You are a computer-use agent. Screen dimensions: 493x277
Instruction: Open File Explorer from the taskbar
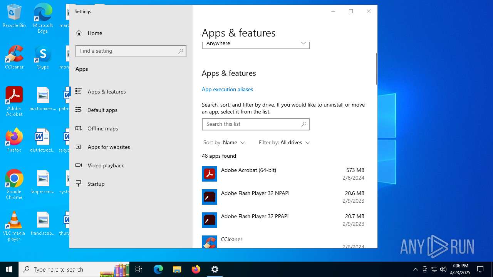pyautogui.click(x=177, y=269)
